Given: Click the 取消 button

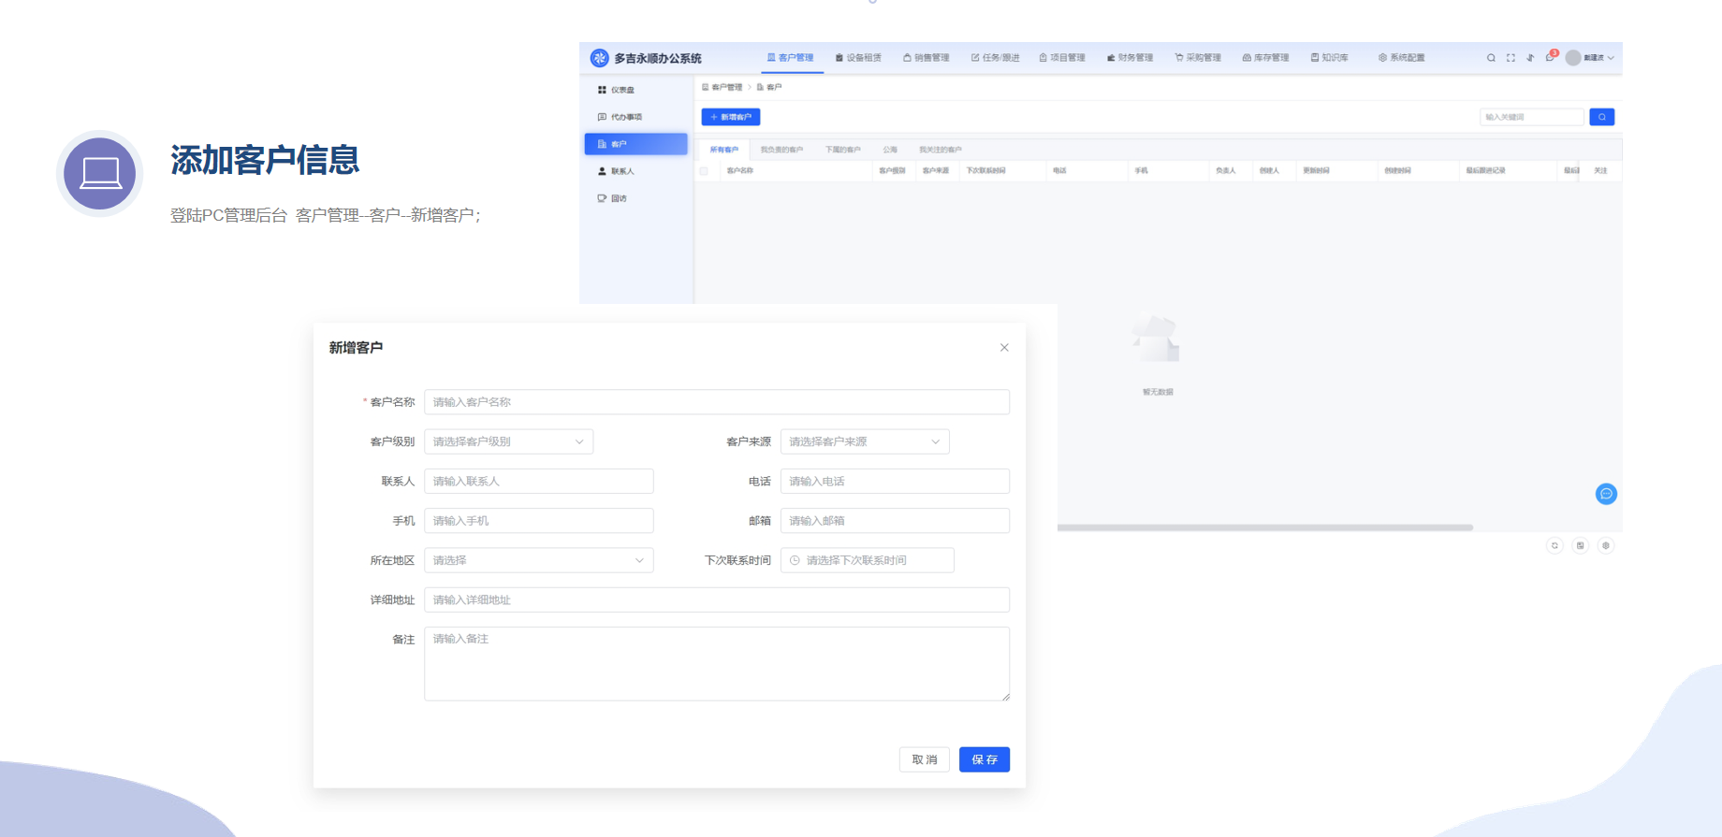Looking at the screenshot, I should click(924, 759).
